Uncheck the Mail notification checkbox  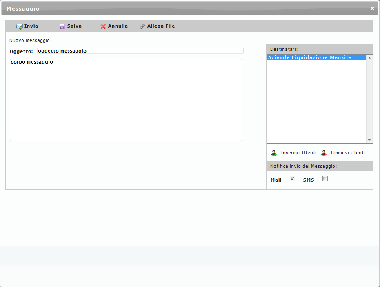pyautogui.click(x=292, y=179)
